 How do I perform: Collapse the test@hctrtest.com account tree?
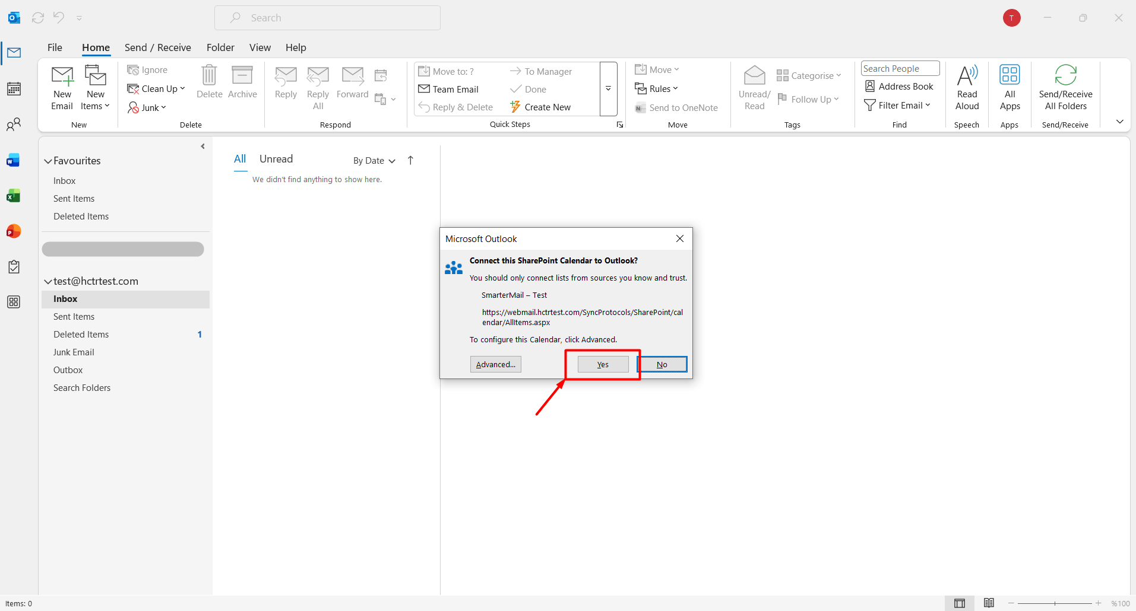[48, 282]
